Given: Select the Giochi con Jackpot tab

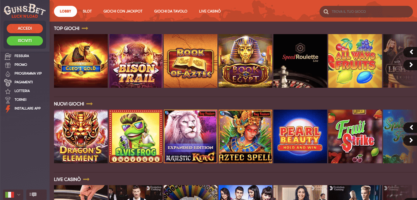Looking at the screenshot, I should (123, 11).
